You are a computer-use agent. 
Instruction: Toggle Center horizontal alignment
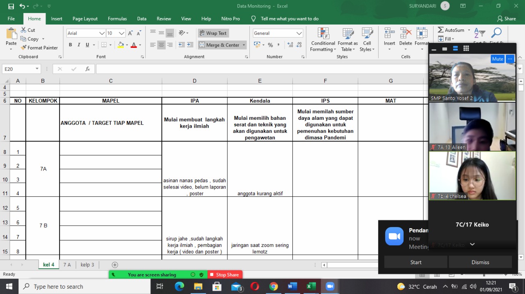point(161,45)
